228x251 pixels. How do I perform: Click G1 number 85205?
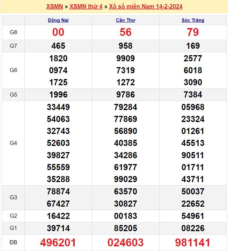(126, 228)
